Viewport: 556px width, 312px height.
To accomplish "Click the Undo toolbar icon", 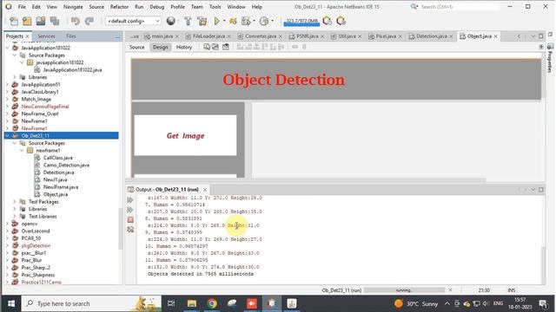I will coord(76,21).
